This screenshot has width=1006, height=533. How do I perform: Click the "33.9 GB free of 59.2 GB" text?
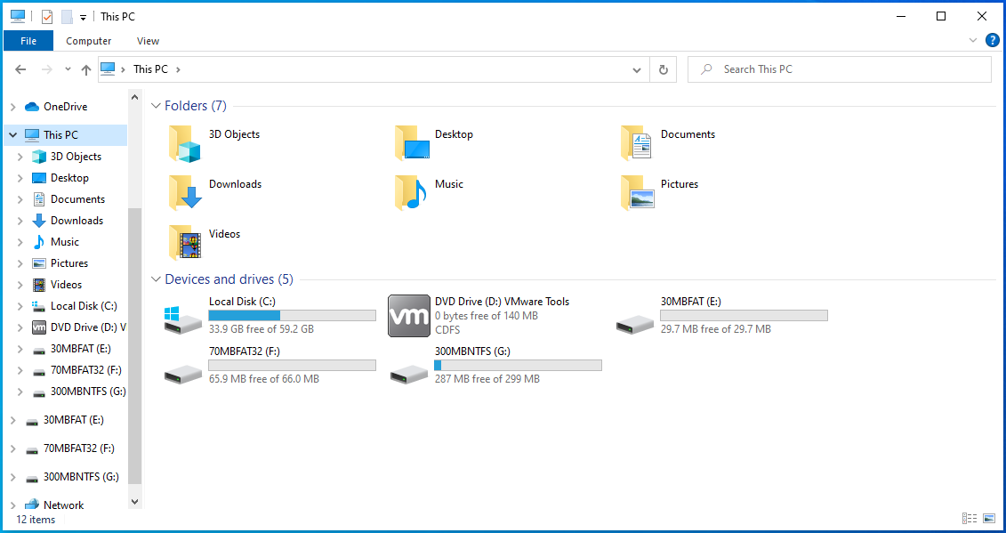[262, 329]
